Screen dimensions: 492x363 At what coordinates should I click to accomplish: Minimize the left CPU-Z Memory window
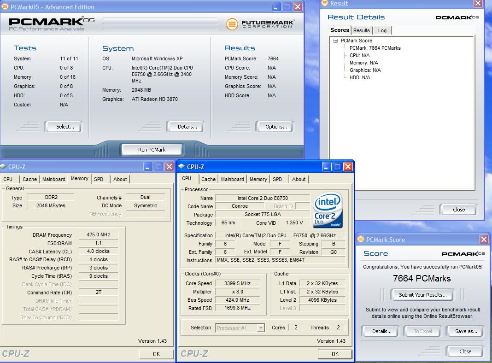pos(148,167)
